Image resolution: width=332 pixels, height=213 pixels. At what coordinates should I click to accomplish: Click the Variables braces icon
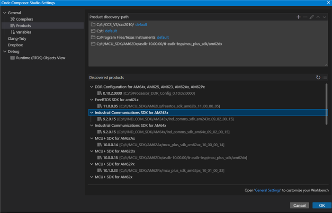pos(12,32)
